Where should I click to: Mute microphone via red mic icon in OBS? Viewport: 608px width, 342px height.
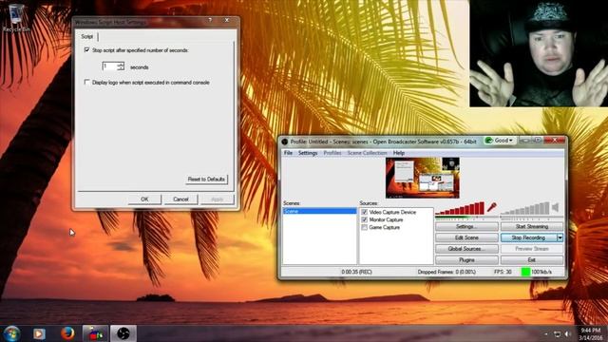[x=492, y=207]
